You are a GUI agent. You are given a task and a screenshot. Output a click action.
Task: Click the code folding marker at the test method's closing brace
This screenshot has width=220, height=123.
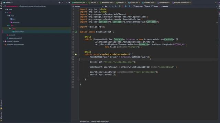[x=79, y=80]
